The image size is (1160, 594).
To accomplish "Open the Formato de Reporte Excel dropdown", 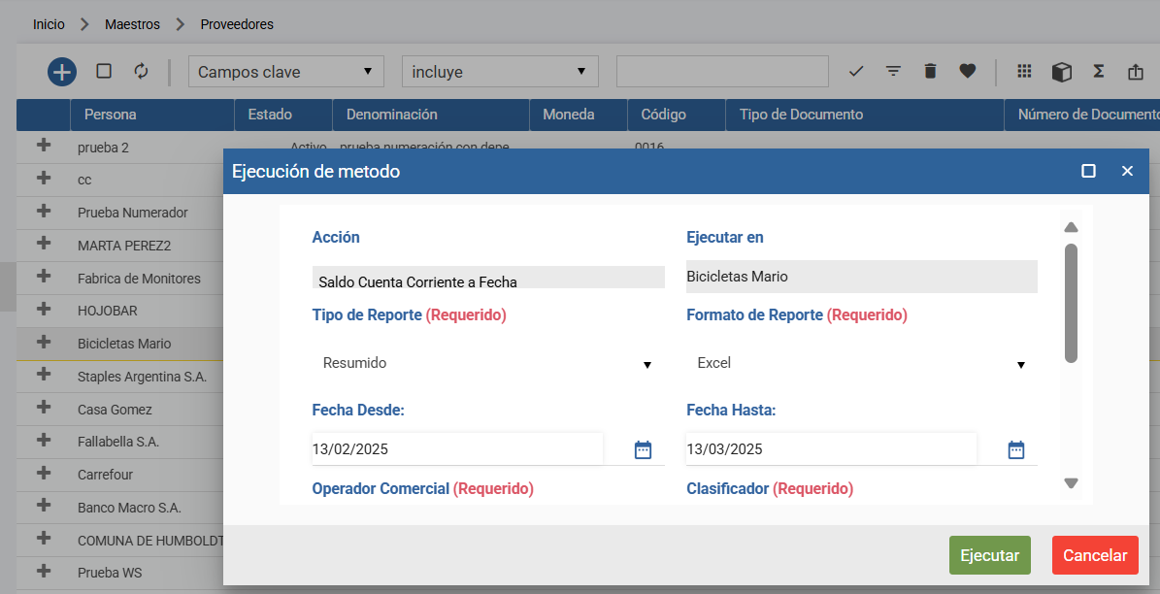I will click(862, 363).
